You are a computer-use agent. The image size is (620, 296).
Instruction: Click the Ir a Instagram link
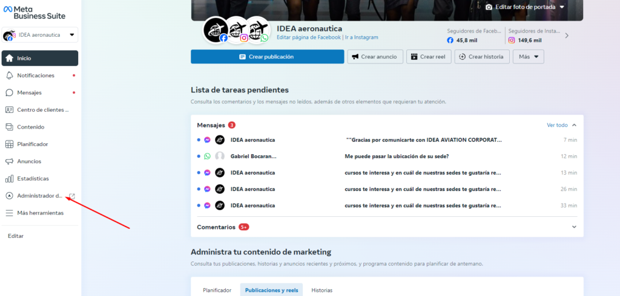361,37
